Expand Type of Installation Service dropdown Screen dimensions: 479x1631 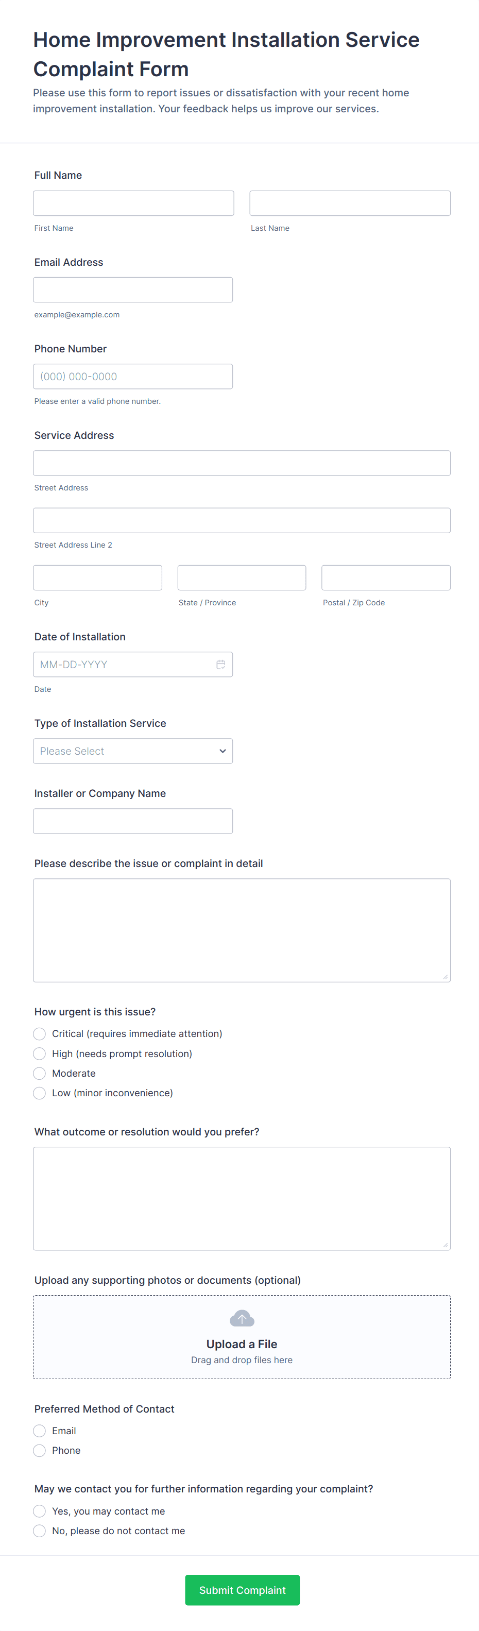coord(133,751)
